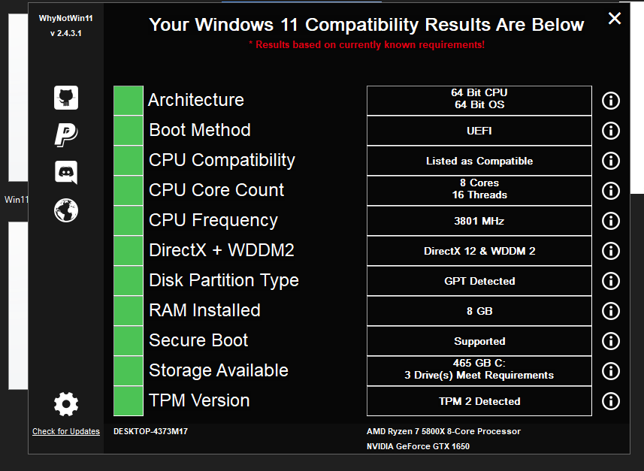
Task: Click info icon for TPM Version
Action: [611, 400]
